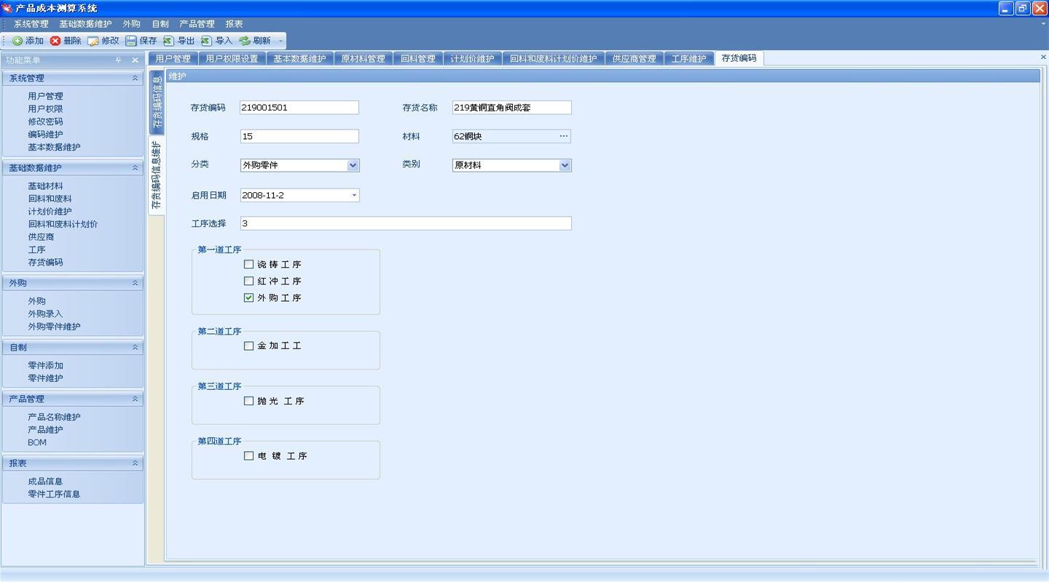1049x582 pixels.
Task: Switch to the 用户权限设置 tab
Action: (232, 59)
